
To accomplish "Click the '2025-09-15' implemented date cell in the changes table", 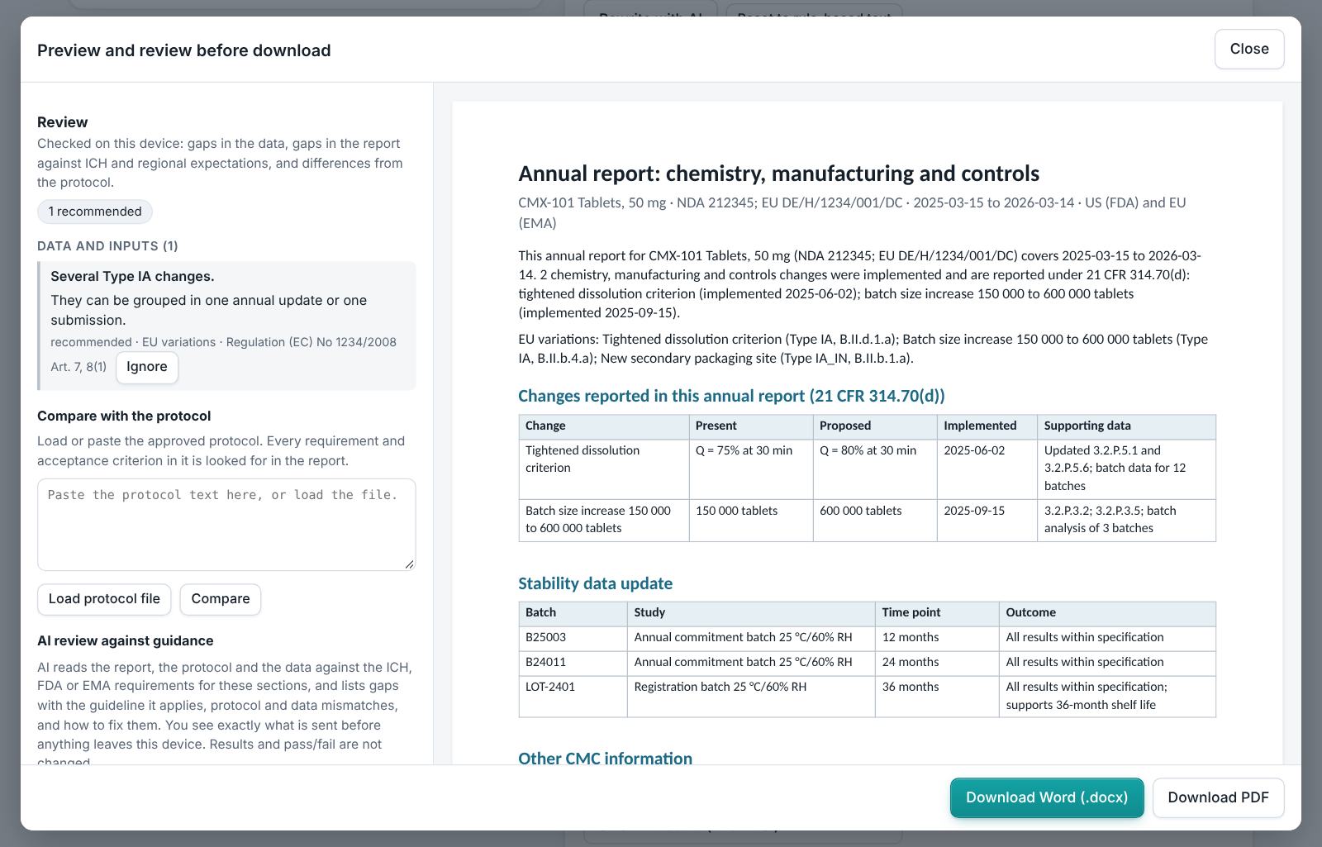I will (x=987, y=520).
